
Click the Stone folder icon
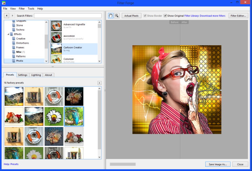click(14, 25)
